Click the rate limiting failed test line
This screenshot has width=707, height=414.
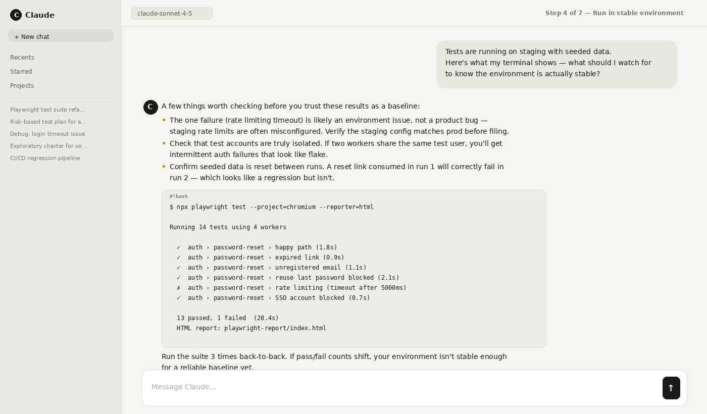click(291, 288)
